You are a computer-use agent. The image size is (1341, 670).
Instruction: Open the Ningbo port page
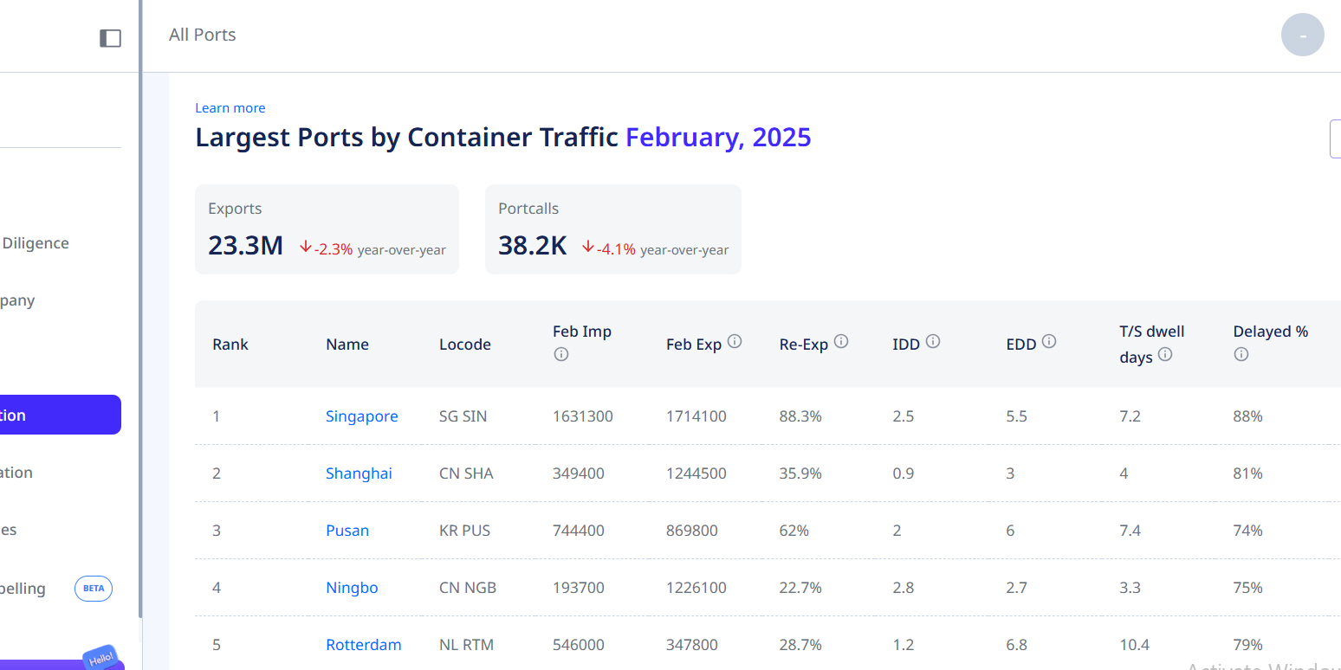tap(352, 588)
